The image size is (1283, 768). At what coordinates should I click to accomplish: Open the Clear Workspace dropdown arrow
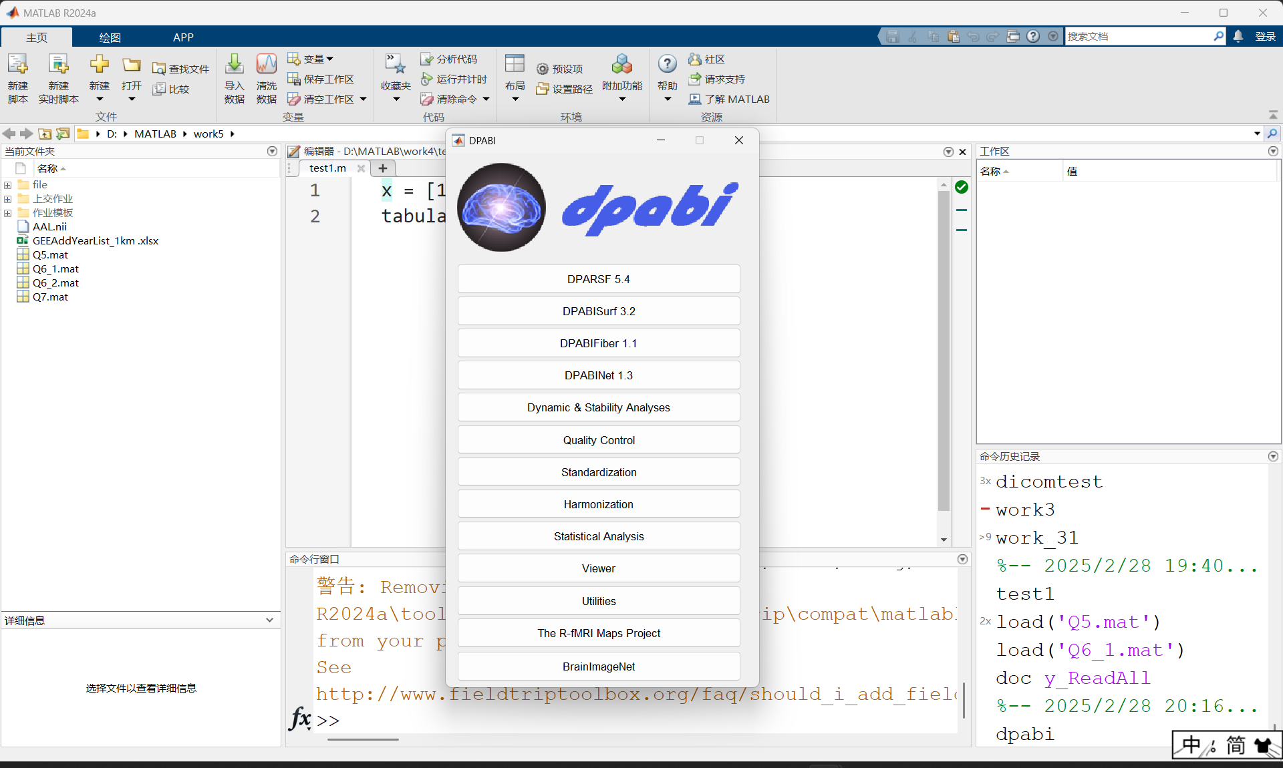coord(364,99)
